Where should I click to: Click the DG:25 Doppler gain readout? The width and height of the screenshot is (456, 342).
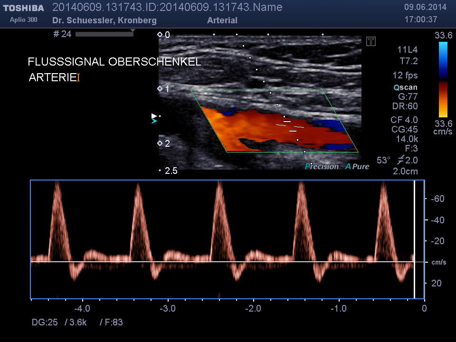(45, 323)
